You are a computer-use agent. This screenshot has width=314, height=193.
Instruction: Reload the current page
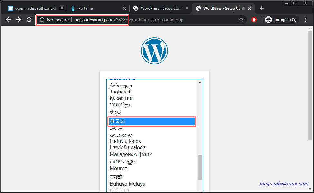click(29, 20)
